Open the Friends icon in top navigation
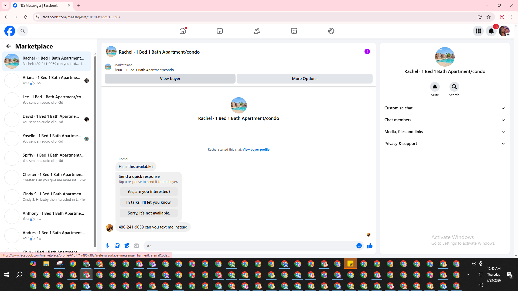Viewport: 518px width, 291px height. click(257, 31)
